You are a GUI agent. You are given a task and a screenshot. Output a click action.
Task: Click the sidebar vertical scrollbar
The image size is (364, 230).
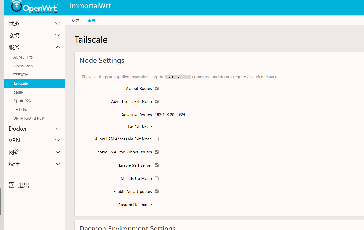pos(1,202)
